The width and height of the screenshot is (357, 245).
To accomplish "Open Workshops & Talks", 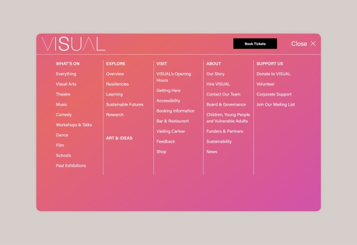I will pyautogui.click(x=74, y=125).
